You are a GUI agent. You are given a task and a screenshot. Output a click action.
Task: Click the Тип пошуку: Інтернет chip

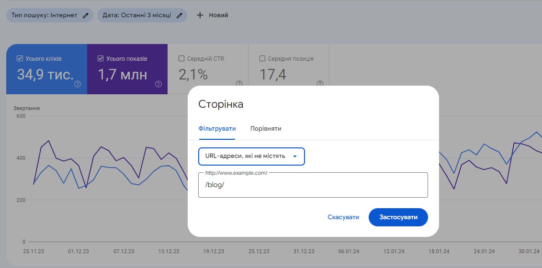coord(50,15)
